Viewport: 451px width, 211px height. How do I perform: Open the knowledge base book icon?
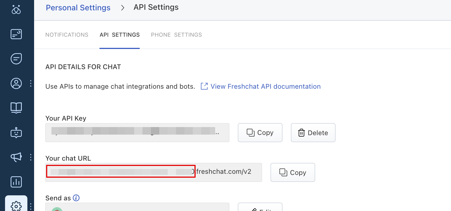(16, 108)
